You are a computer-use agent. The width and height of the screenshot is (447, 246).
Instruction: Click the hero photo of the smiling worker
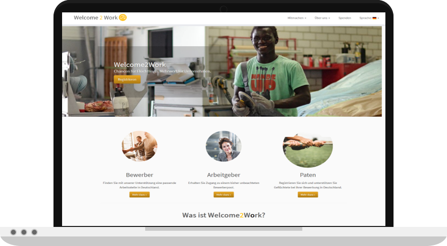222,72
